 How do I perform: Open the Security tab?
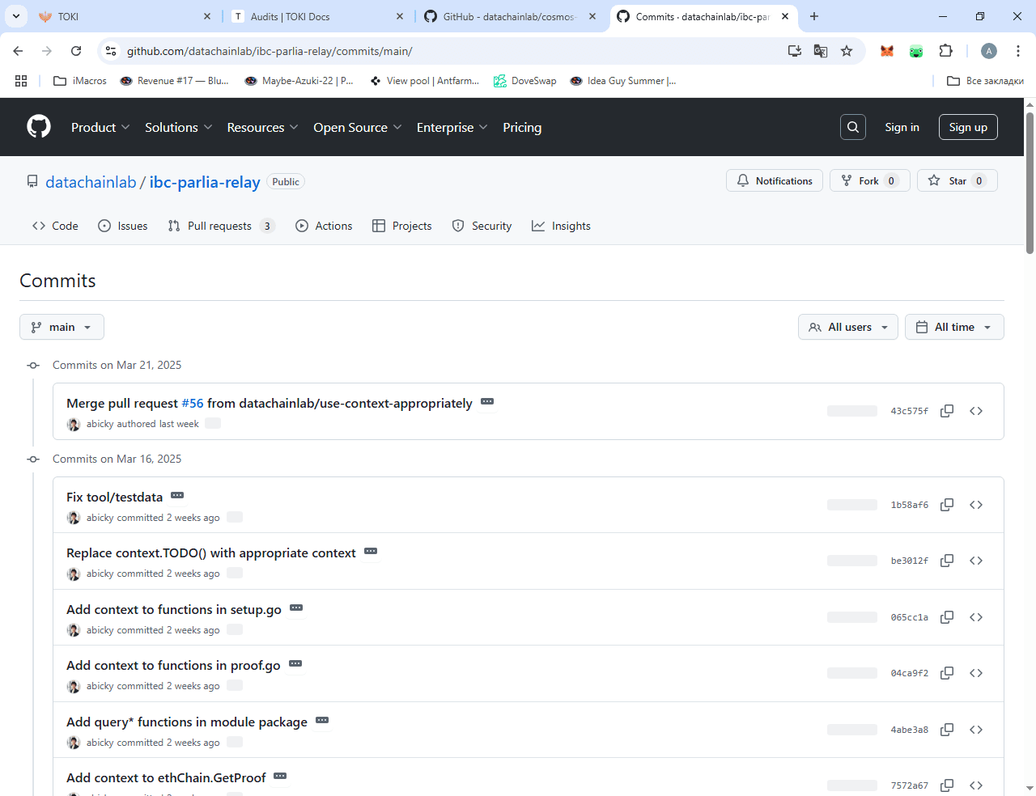coord(482,226)
